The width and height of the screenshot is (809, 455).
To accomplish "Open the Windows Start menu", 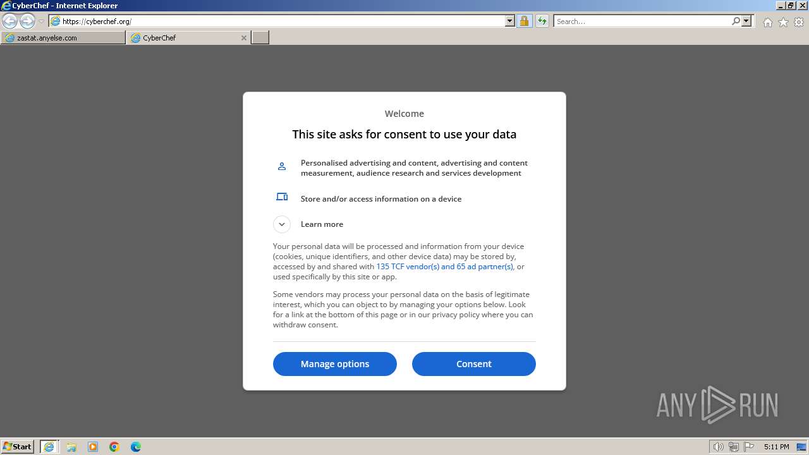I will click(x=18, y=447).
